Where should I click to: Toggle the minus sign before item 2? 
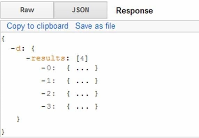[x=44, y=94]
